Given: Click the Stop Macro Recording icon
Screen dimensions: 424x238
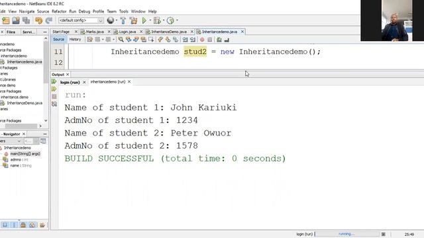Looking at the screenshot, I should tap(209, 40).
